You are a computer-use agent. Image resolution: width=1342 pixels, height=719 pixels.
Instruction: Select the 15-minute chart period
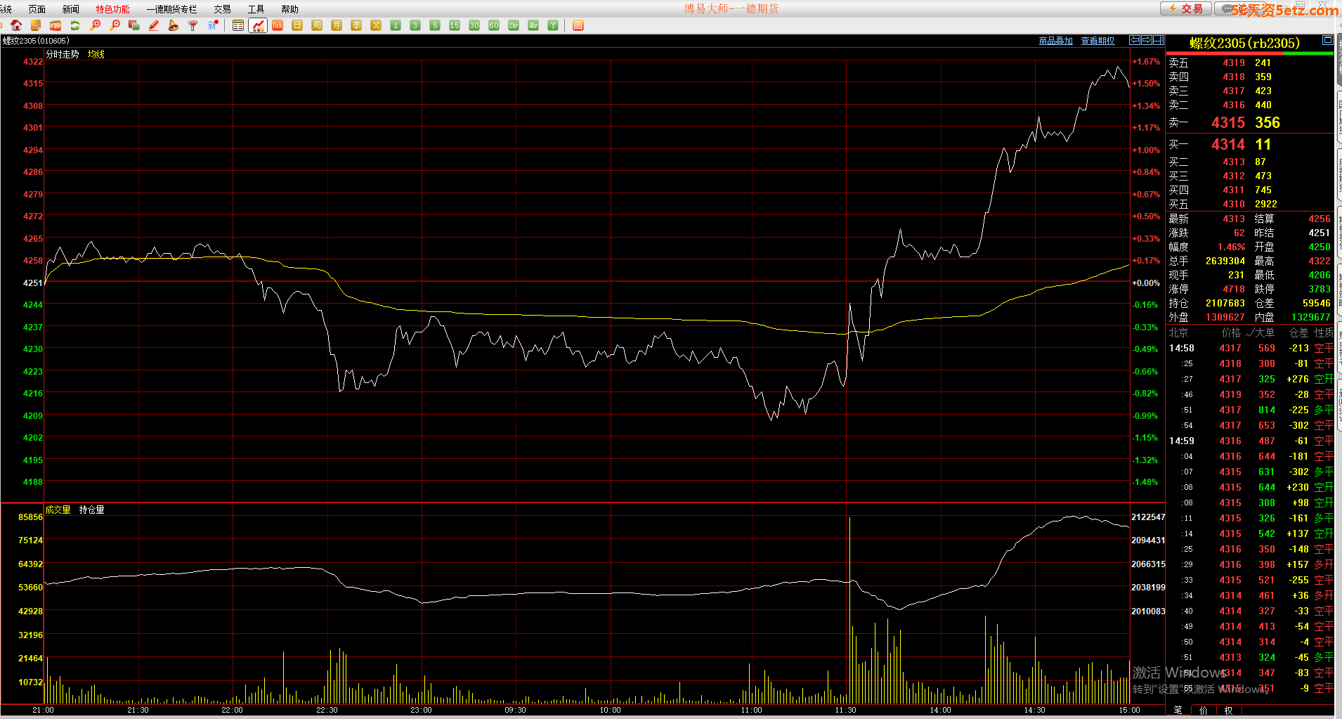coord(455,25)
